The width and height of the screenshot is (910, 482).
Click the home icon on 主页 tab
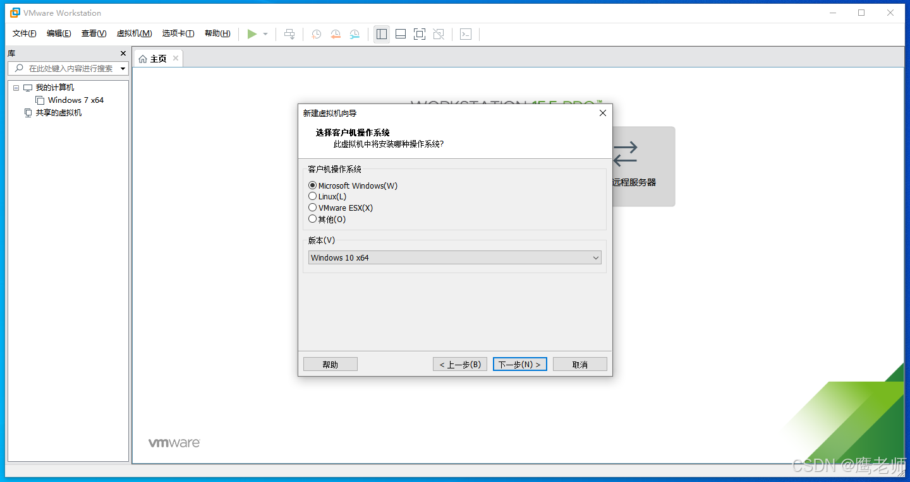click(x=143, y=59)
